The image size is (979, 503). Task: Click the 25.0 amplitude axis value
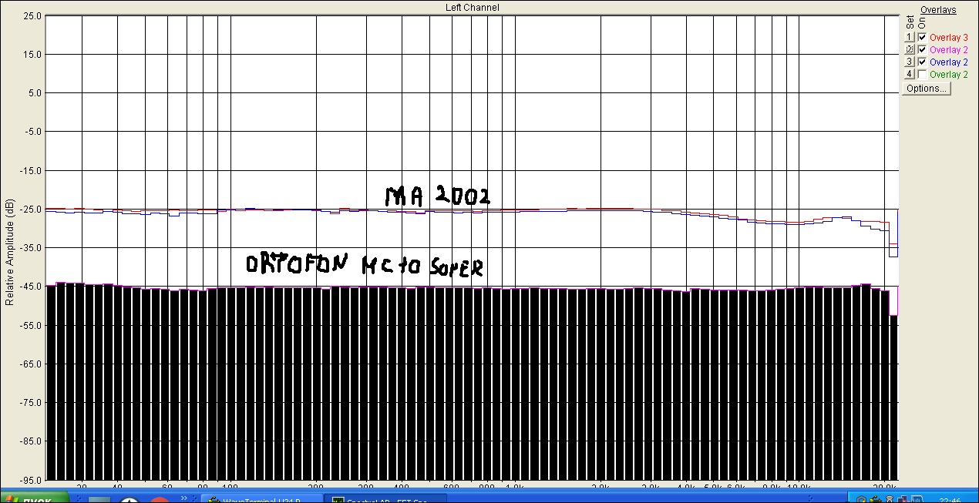pos(32,16)
